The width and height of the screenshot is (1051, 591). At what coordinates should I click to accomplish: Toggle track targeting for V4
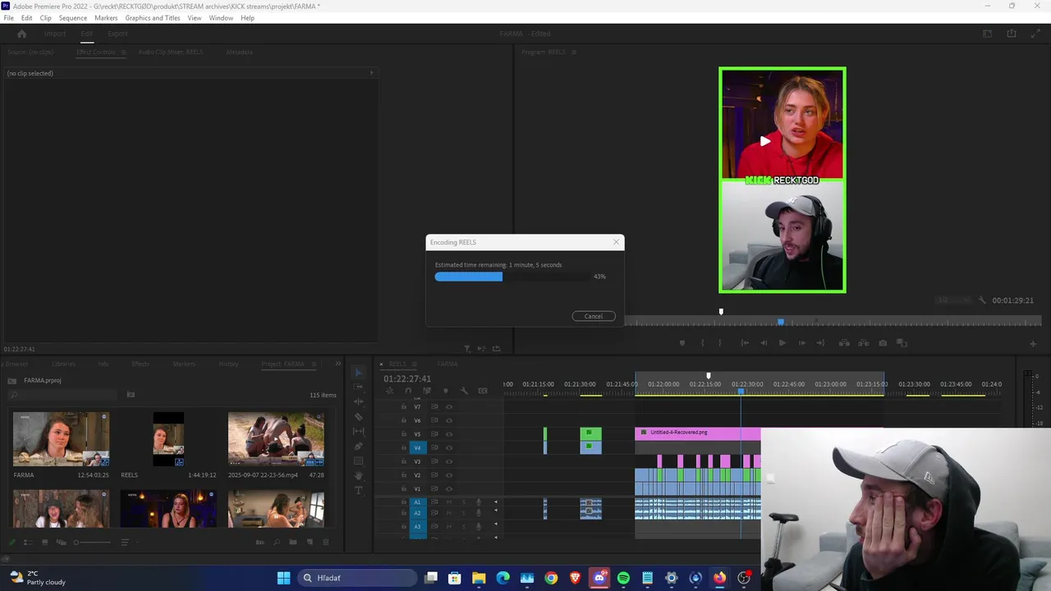coord(417,448)
